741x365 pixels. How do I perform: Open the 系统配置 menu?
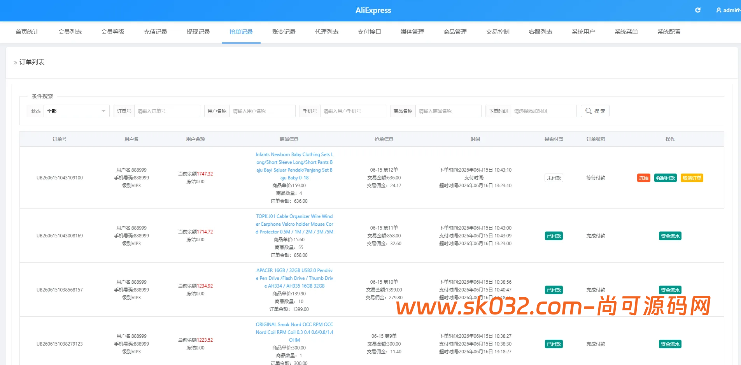(669, 32)
